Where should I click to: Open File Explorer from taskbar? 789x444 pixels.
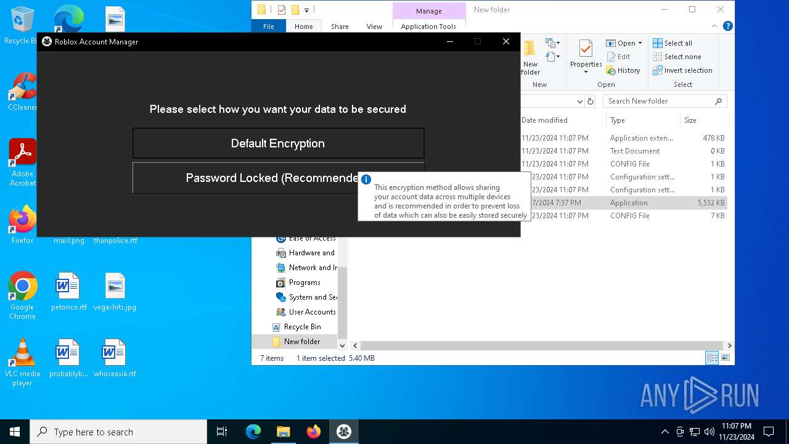coord(283,432)
